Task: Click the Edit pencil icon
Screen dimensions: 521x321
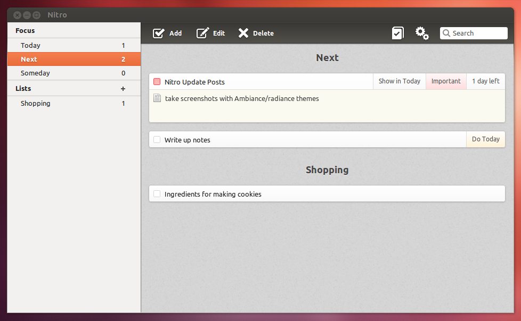Action: click(202, 33)
